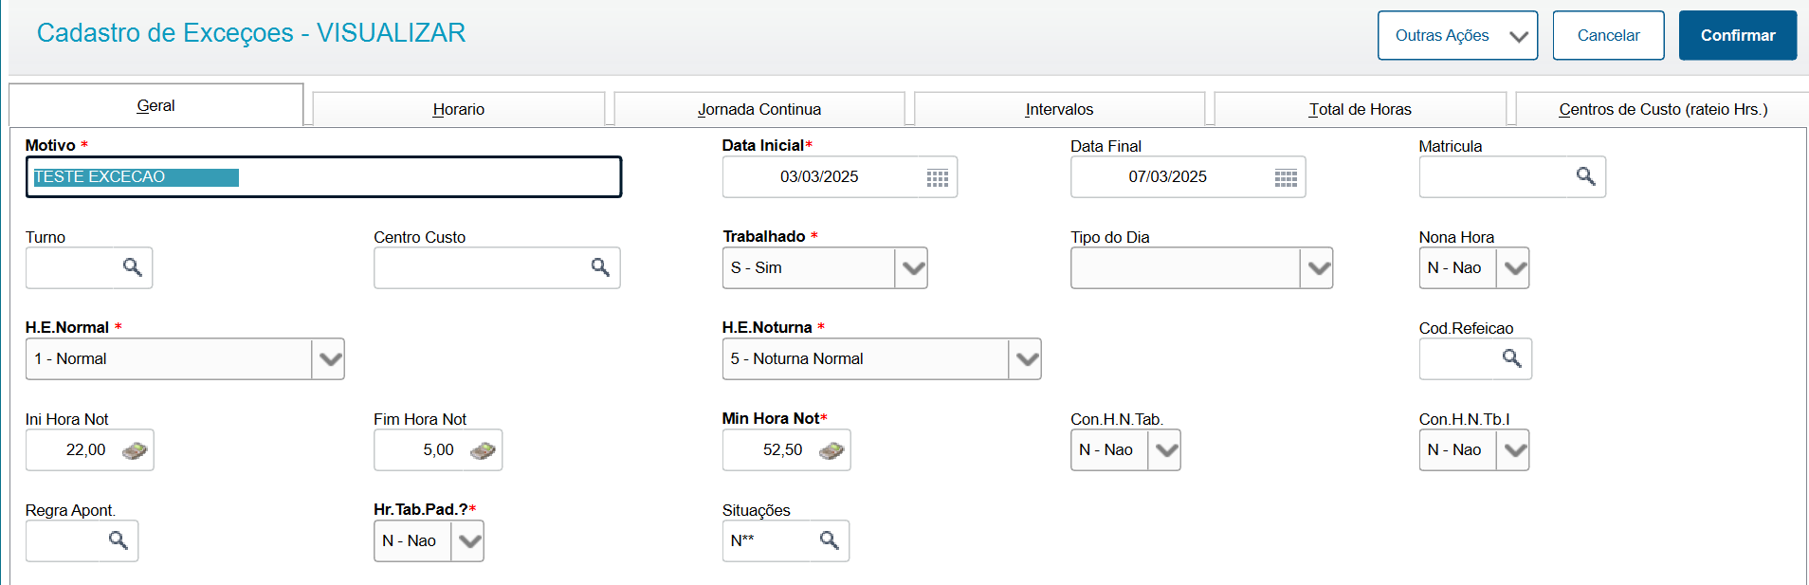The width and height of the screenshot is (1809, 585).
Task: Switch to the Jornada Continua tab
Action: pyautogui.click(x=759, y=109)
